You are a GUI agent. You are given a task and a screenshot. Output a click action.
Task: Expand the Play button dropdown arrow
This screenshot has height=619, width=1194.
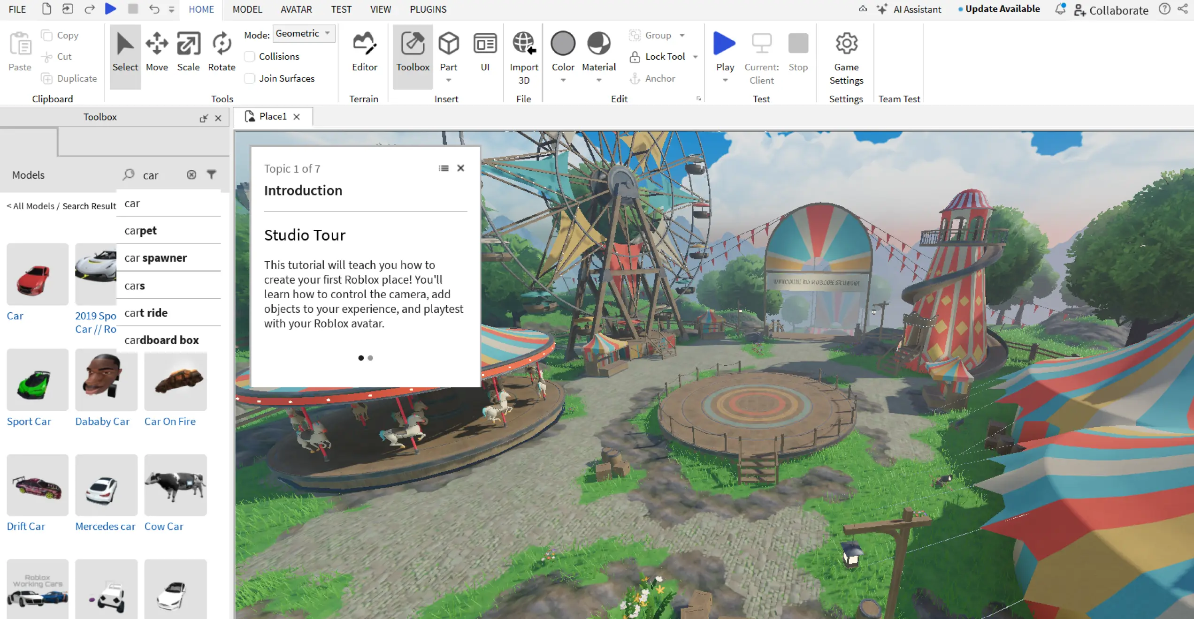click(725, 80)
